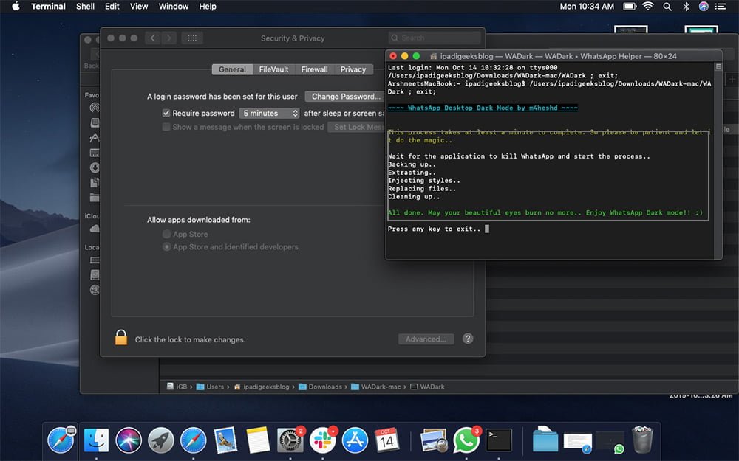
Task: Click the Terminal window title bar text
Action: (x=558, y=56)
